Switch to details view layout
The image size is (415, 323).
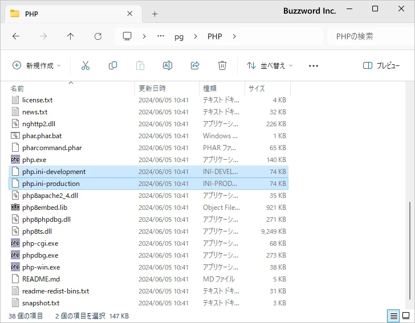point(393,316)
